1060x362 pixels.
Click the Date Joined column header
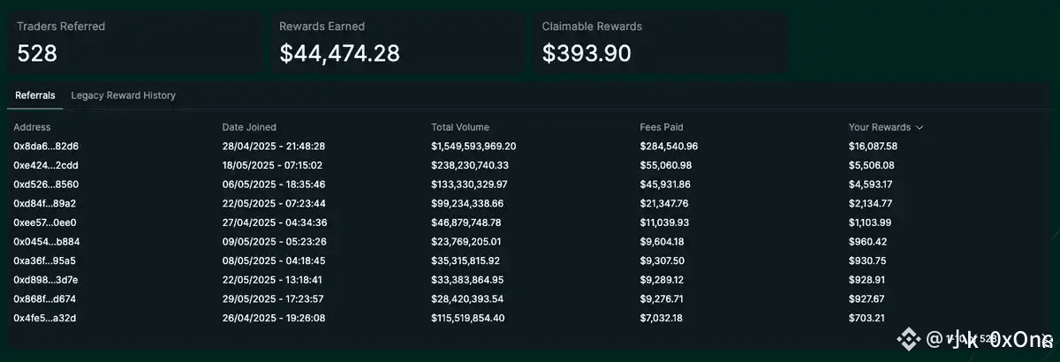pos(249,127)
